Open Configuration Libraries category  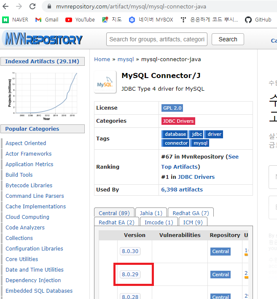point(34,249)
